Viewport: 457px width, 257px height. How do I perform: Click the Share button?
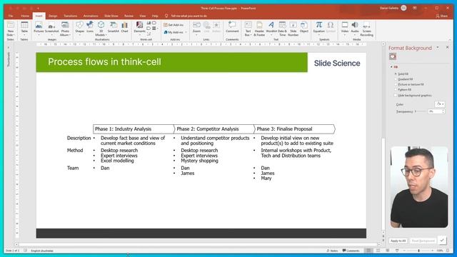tap(441, 16)
